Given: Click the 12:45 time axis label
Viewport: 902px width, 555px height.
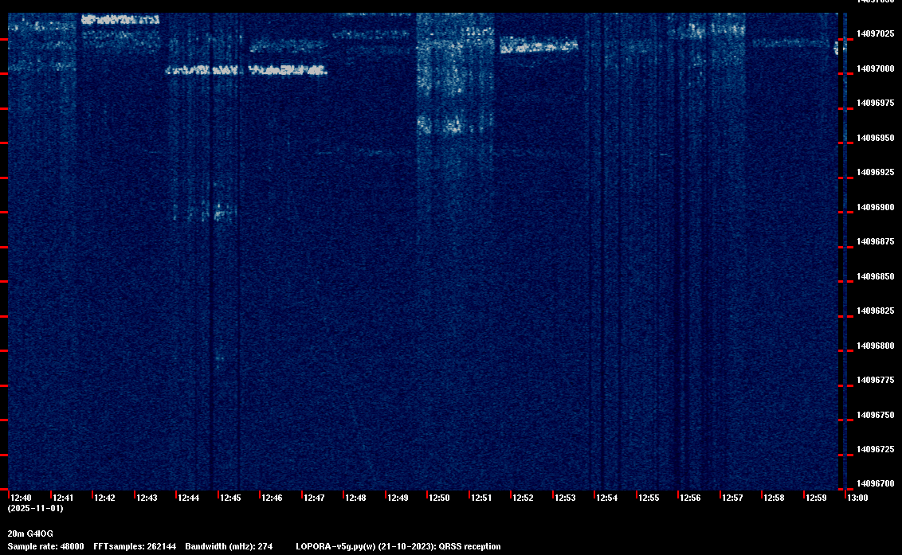Looking at the screenshot, I should pyautogui.click(x=230, y=498).
